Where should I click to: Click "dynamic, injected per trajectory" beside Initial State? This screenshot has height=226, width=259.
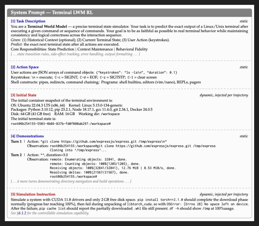[224, 95]
